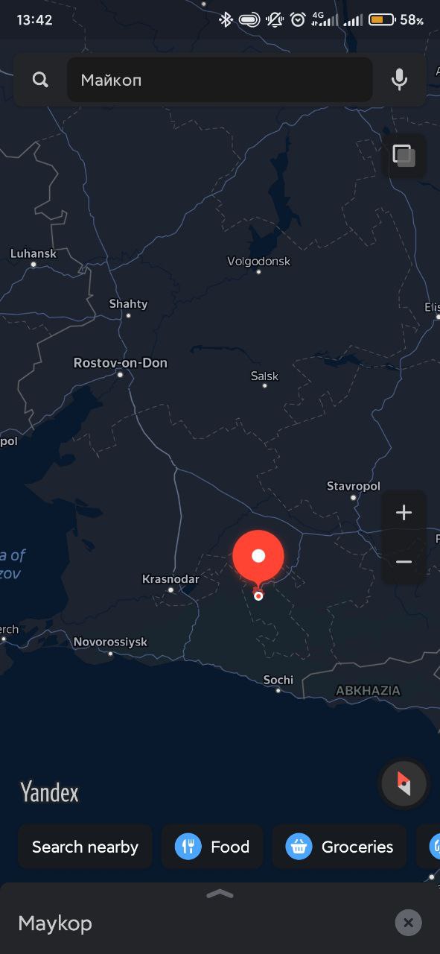Select Rostov-on-Don city label on map
This screenshot has width=440, height=954.
pyautogui.click(x=121, y=363)
